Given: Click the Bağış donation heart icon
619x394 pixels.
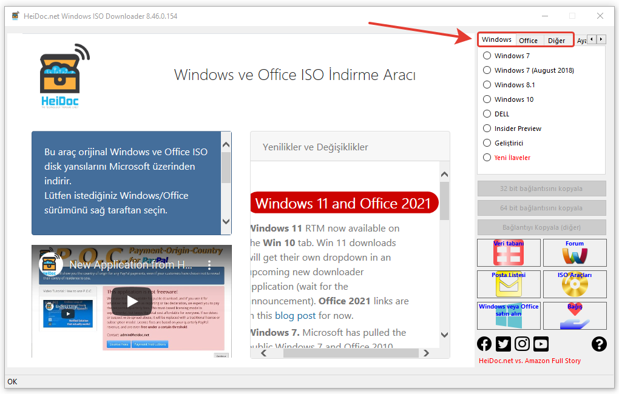Looking at the screenshot, I should (x=574, y=316).
